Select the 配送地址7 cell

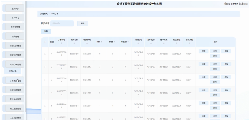click(x=176, y=67)
